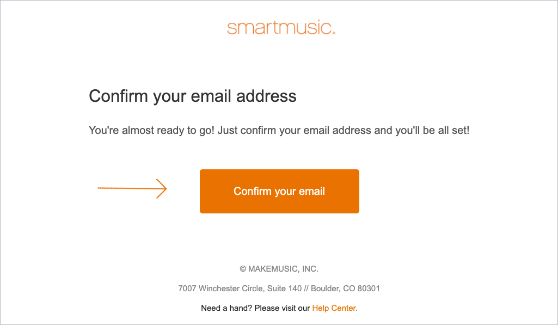This screenshot has height=325, width=558.
Task: Click the Confirm your email button
Action: coord(279,191)
